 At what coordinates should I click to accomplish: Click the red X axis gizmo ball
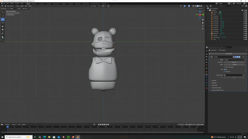coord(200,15)
